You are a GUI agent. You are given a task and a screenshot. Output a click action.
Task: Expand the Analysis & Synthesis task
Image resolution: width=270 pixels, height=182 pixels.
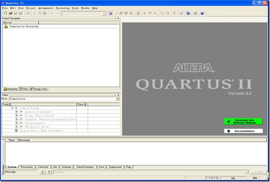[17, 112]
